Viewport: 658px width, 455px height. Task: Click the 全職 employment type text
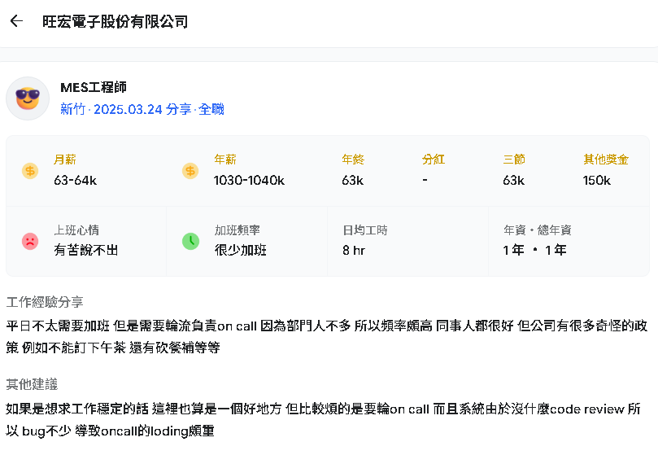tap(211, 109)
